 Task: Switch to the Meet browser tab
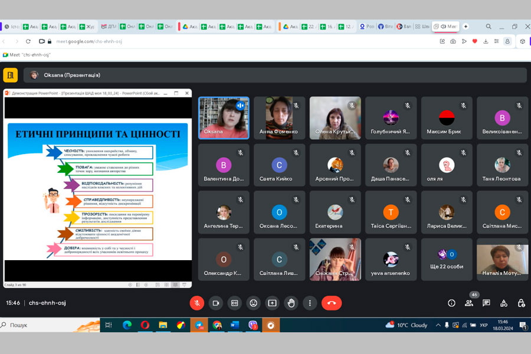pos(445,27)
